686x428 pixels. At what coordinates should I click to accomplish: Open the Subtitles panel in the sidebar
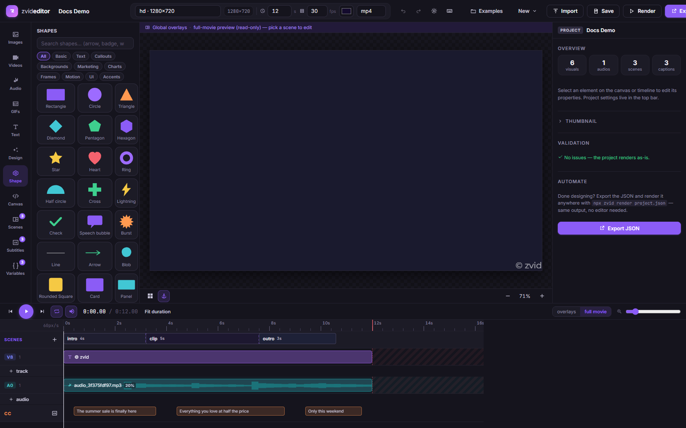click(15, 246)
